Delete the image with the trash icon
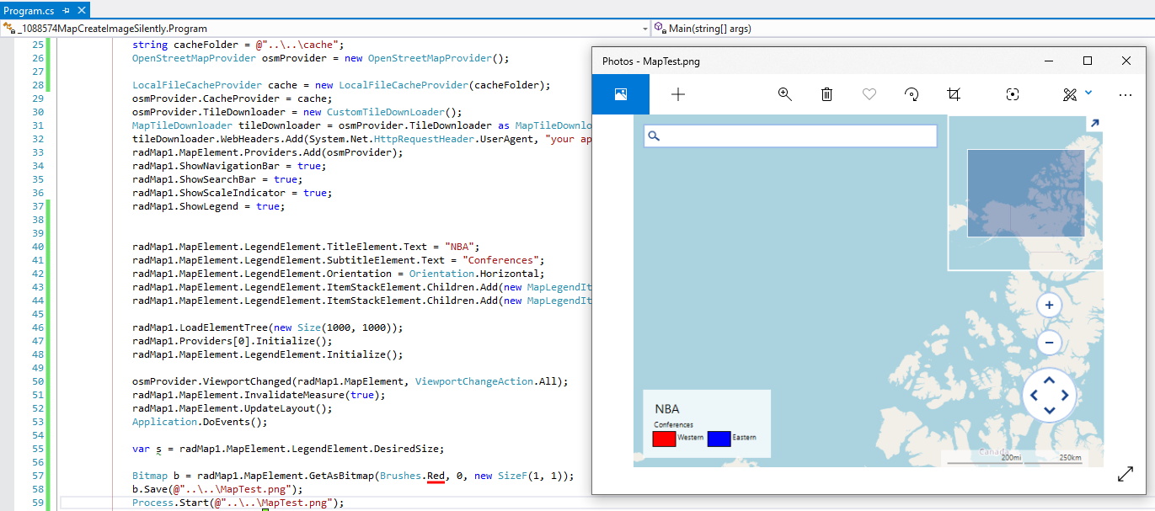 827,94
